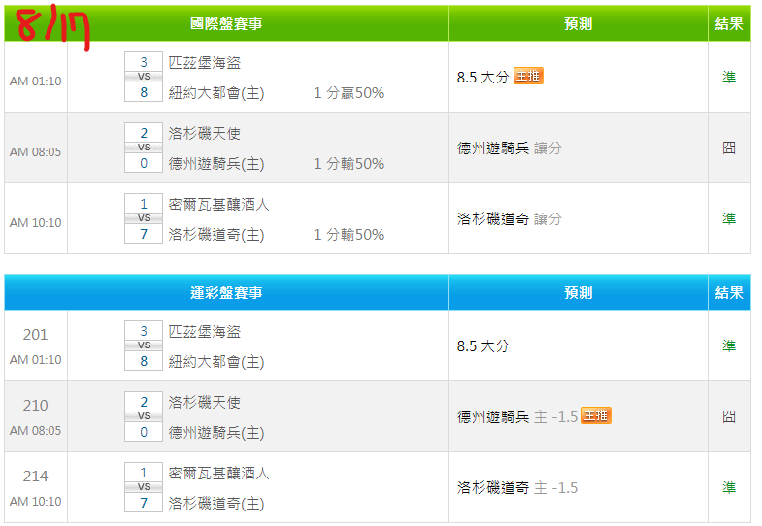Viewport: 762px width, 526px height.
Task: Select 洛杉磯天使 in game 210
Action: coord(205,403)
